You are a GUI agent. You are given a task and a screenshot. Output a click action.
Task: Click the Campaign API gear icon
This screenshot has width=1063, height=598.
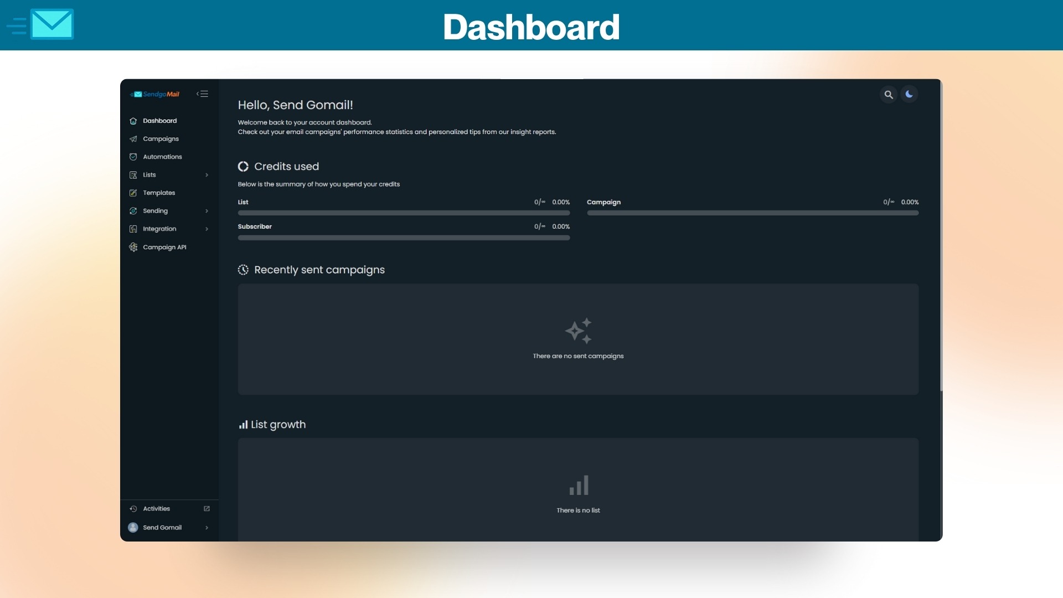[133, 247]
